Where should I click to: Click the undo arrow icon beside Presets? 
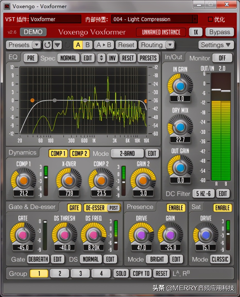pyautogui.click(x=47, y=45)
